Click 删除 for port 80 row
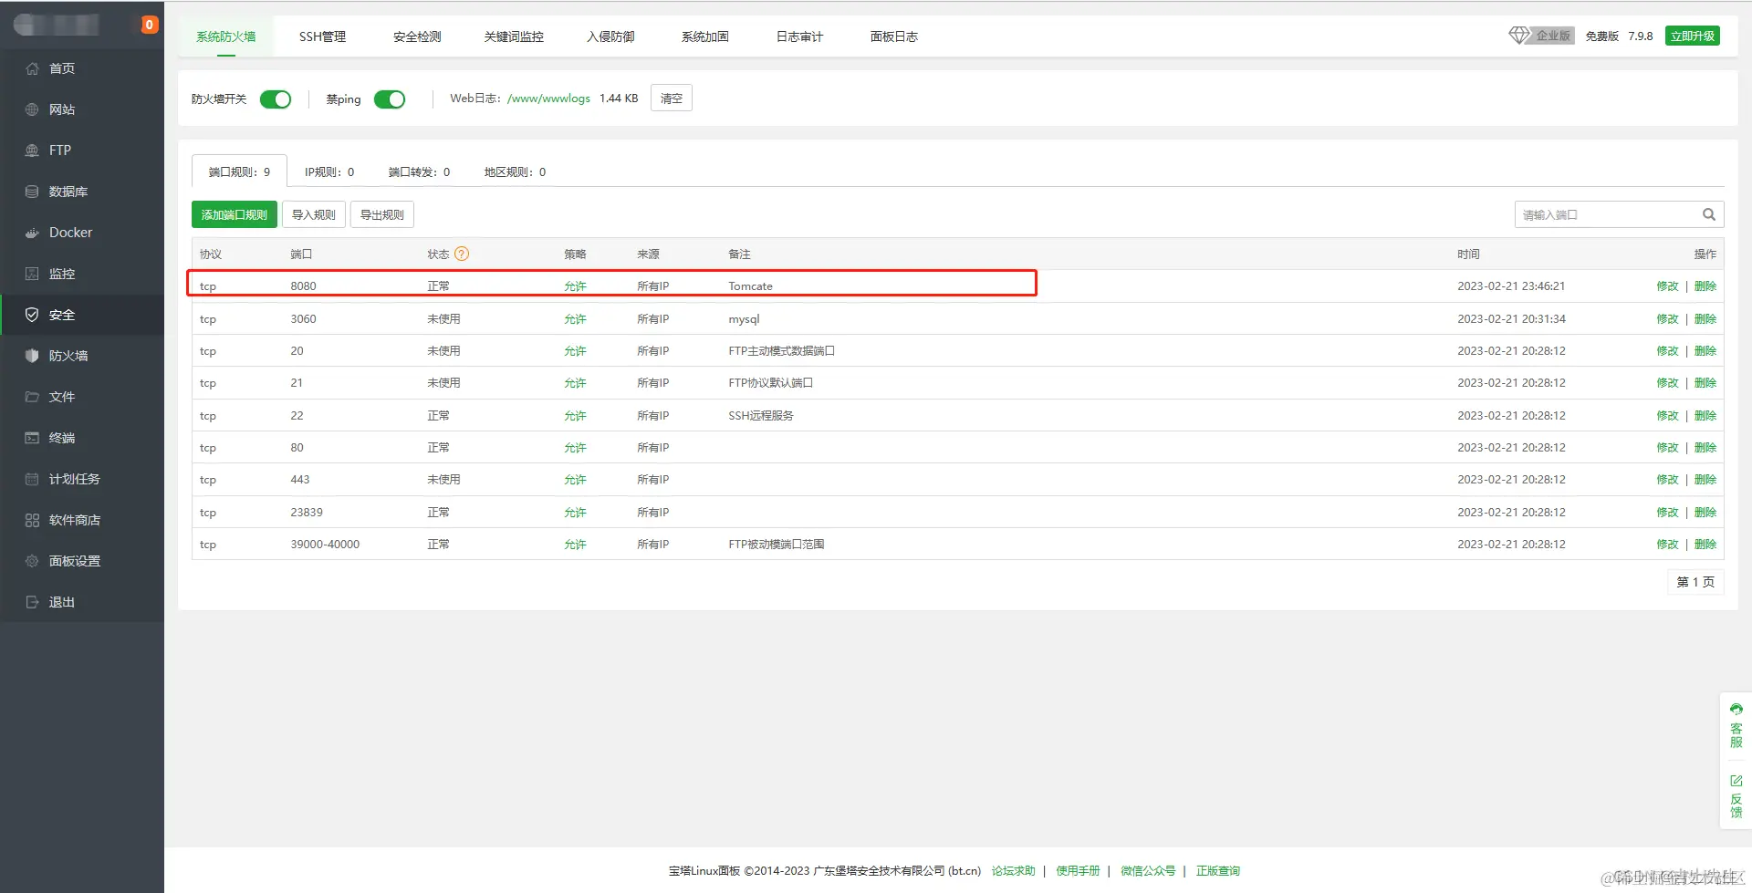The image size is (1752, 893). [1705, 447]
